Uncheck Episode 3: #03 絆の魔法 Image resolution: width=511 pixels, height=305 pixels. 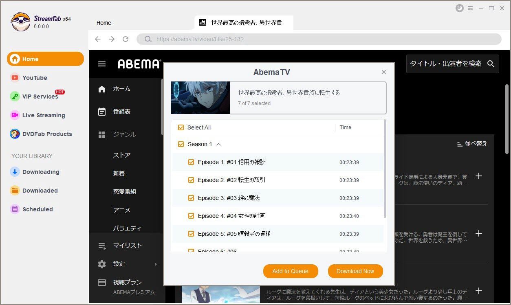click(x=191, y=198)
